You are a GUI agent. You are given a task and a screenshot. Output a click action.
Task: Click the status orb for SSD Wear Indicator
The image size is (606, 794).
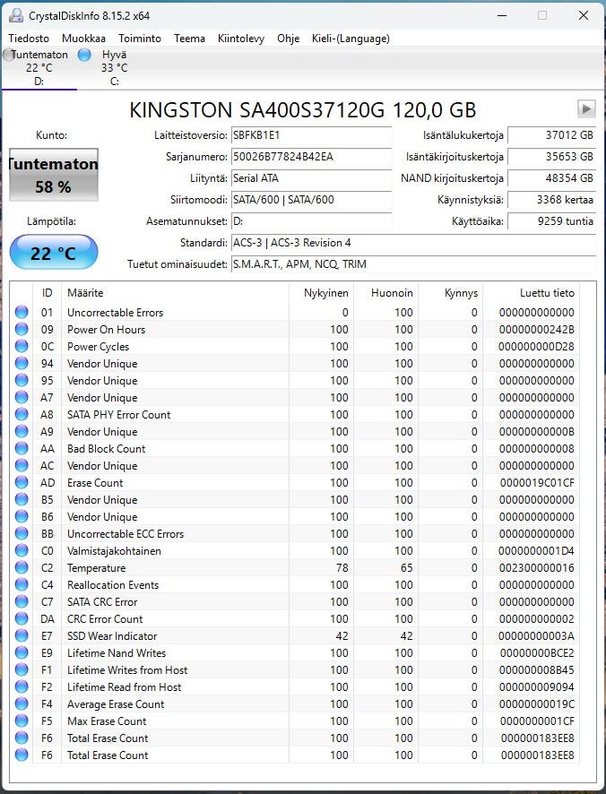tap(22, 635)
